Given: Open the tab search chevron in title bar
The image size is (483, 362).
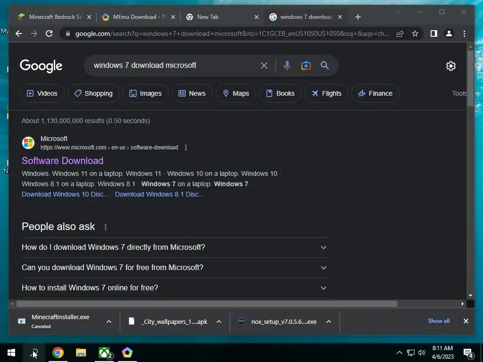Looking at the screenshot, I should (398, 12).
